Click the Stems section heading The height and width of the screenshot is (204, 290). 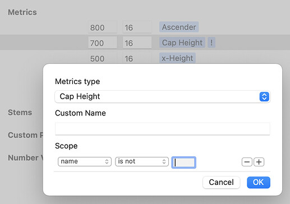coord(20,113)
